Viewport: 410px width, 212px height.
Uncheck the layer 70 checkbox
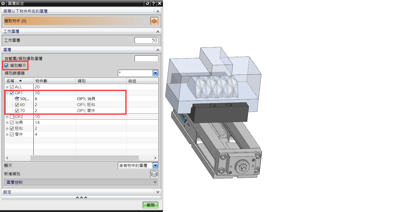pos(17,111)
